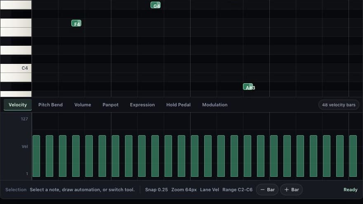Click the last velocity bar in the lane
The image size is (363, 204).
(x=353, y=156)
